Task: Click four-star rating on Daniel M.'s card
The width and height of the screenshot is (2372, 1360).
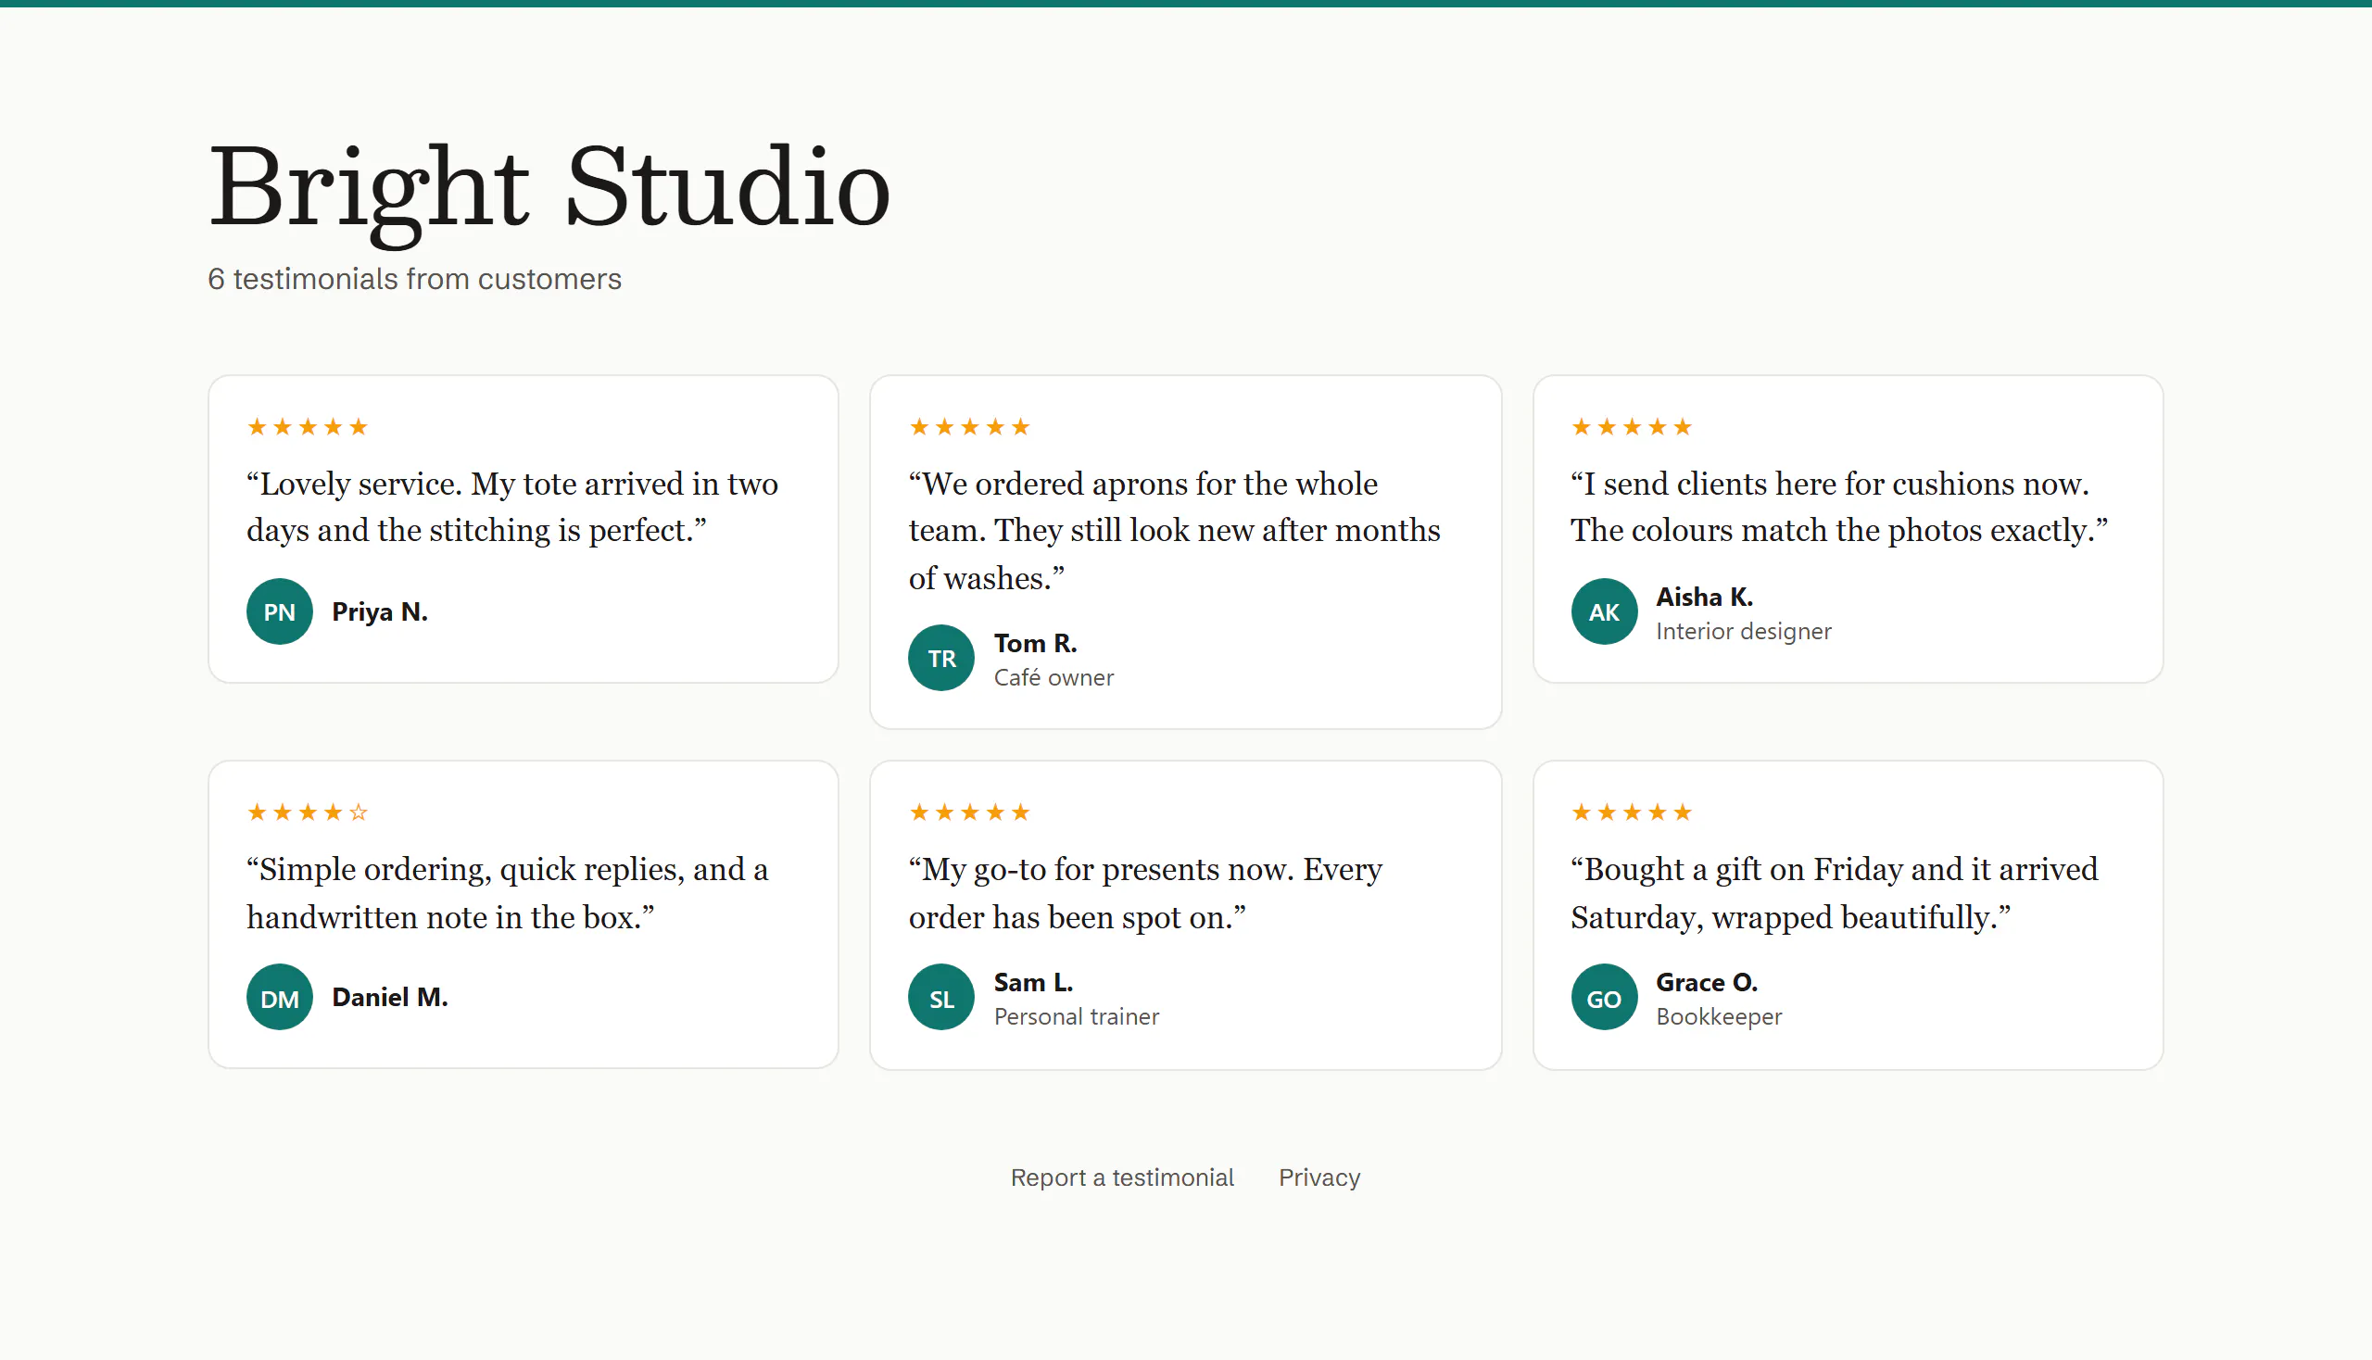Action: (x=308, y=812)
